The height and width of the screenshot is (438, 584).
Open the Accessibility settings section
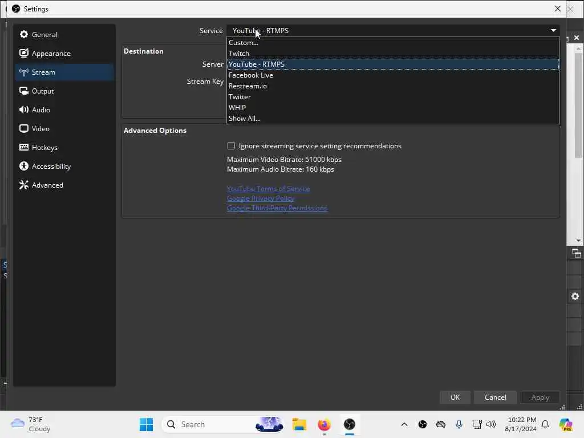pyautogui.click(x=64, y=166)
